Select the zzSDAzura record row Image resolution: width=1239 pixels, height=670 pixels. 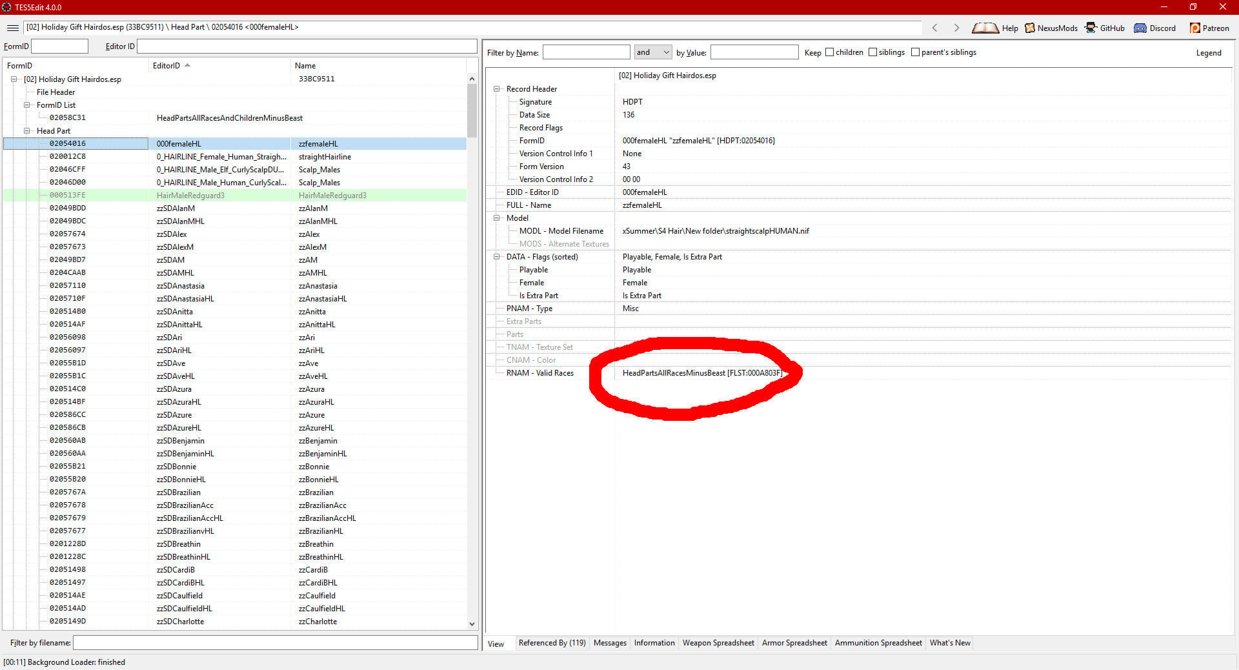[x=235, y=389]
